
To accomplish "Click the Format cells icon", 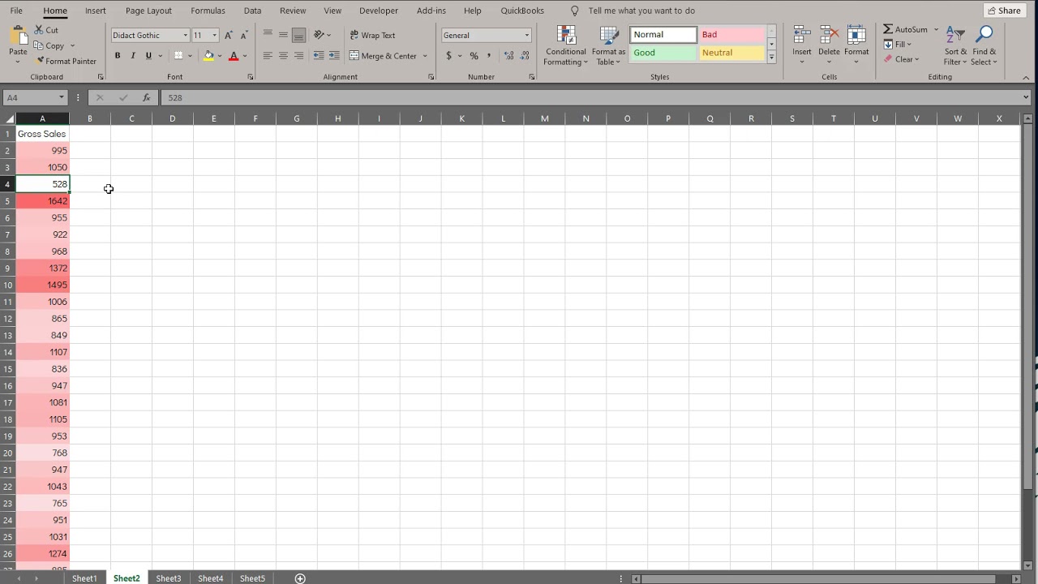I will [856, 36].
